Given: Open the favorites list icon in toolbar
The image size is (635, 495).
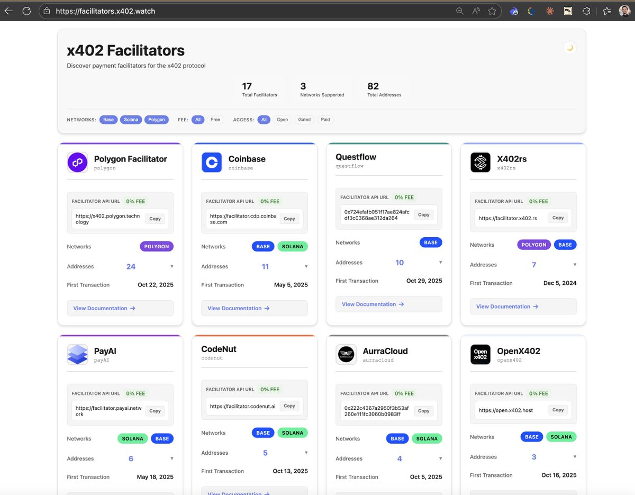Looking at the screenshot, I should [x=607, y=11].
